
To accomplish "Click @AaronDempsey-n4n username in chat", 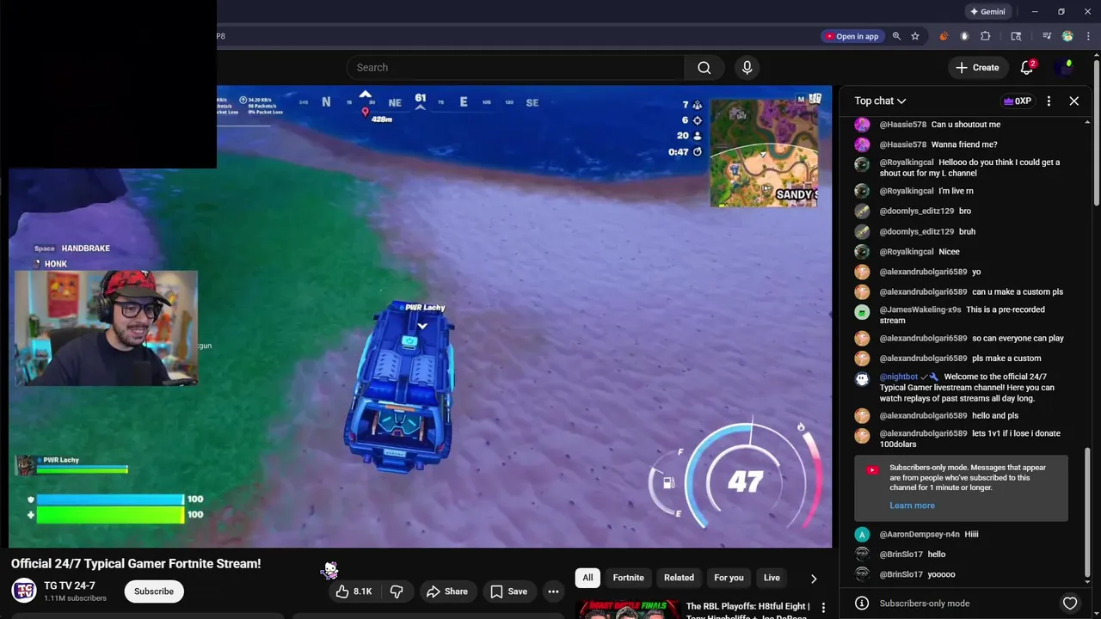I will click(920, 535).
